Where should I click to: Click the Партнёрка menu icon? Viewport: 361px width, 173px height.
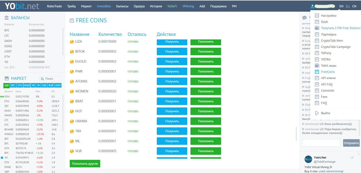317,34
